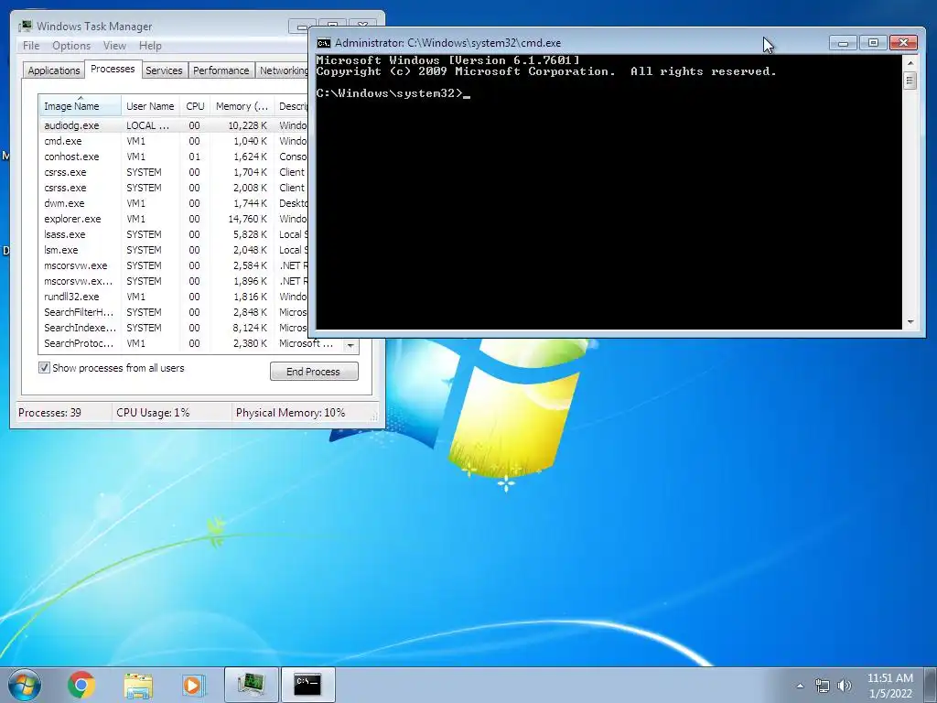The height and width of the screenshot is (703, 937).
Task: Sort by Image Name column header
Action: [x=80, y=106]
